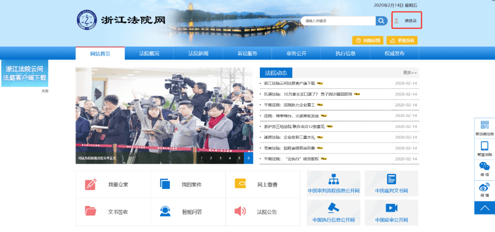Switch carousel to slide 3
Image resolution: width=495 pixels, height=232 pixels.
pos(220,158)
